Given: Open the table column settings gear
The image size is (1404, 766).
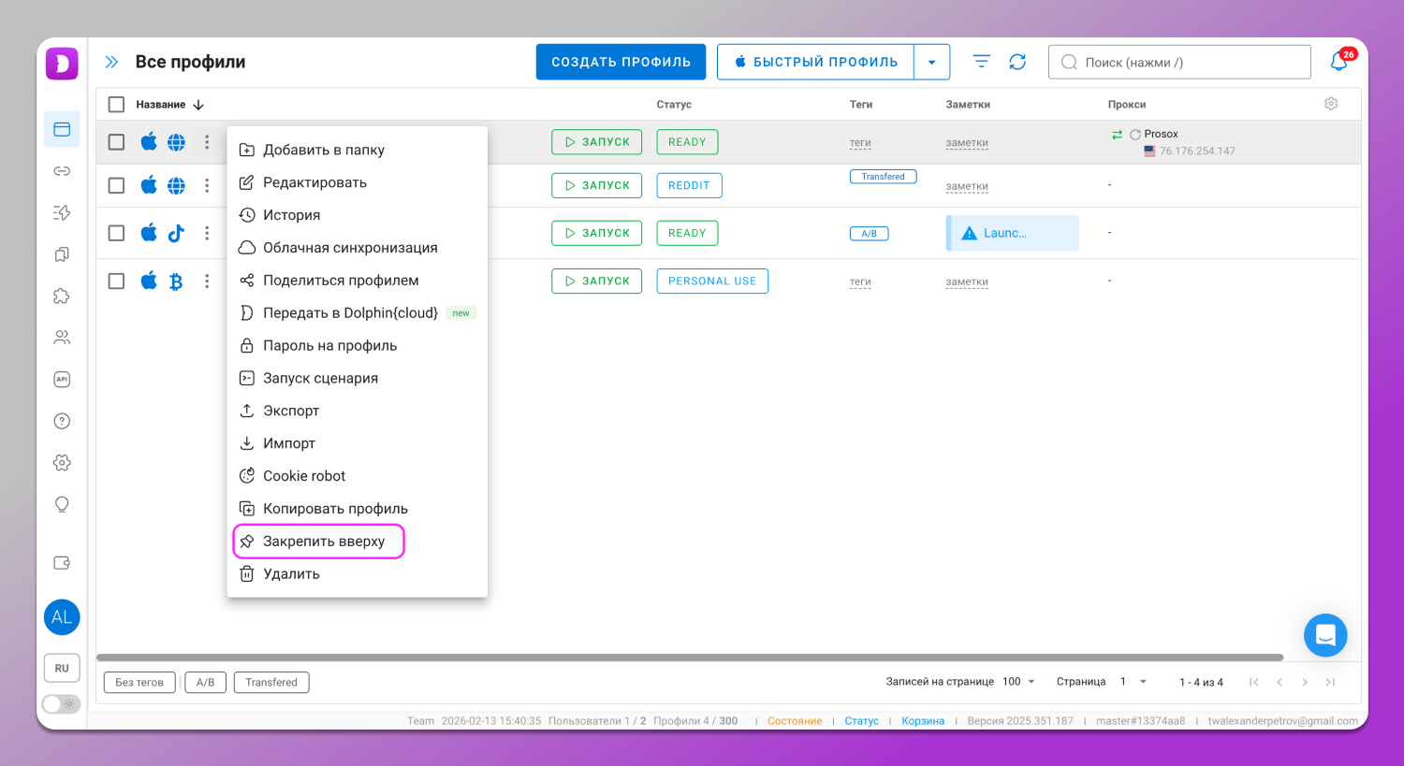Looking at the screenshot, I should (x=1331, y=104).
